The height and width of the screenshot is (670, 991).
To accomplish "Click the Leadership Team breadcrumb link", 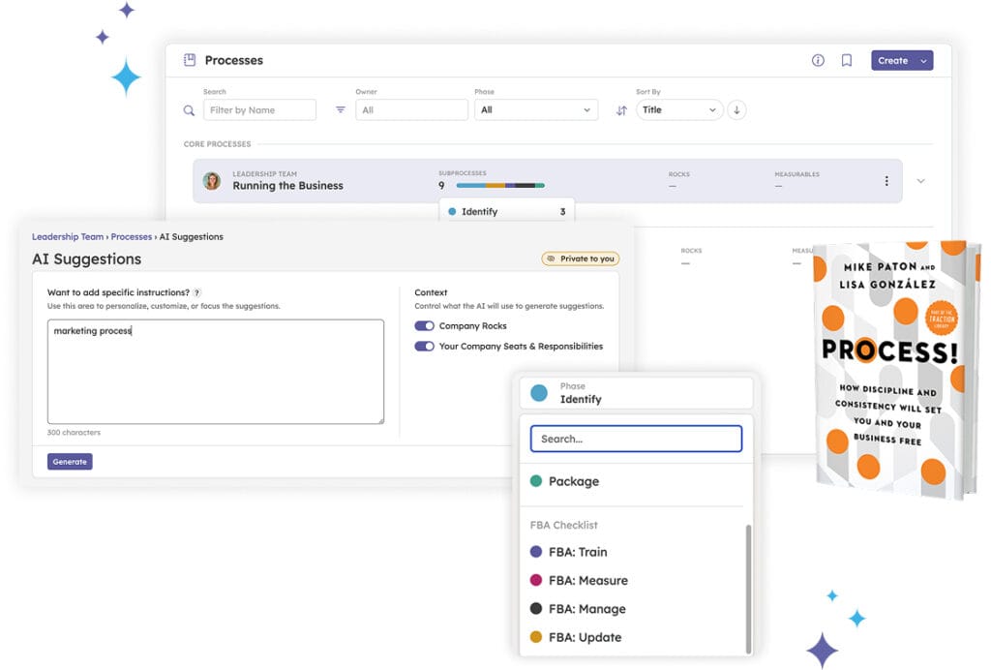I will coord(68,236).
